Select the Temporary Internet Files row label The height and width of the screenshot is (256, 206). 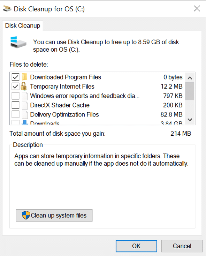coord(62,86)
